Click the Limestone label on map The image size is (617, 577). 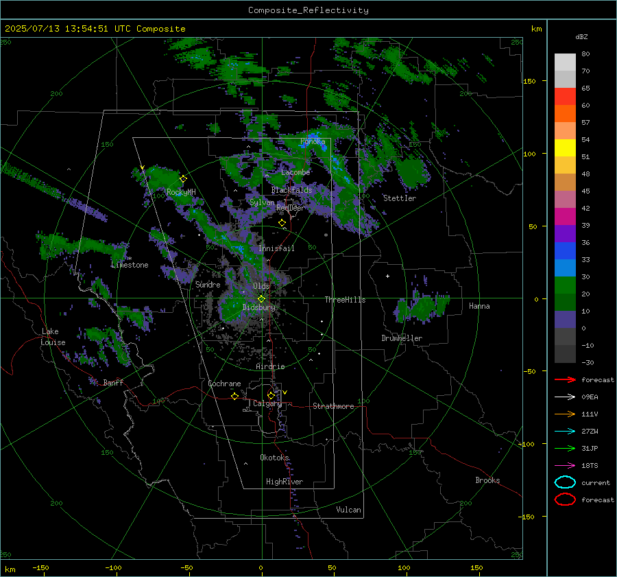click(x=130, y=265)
